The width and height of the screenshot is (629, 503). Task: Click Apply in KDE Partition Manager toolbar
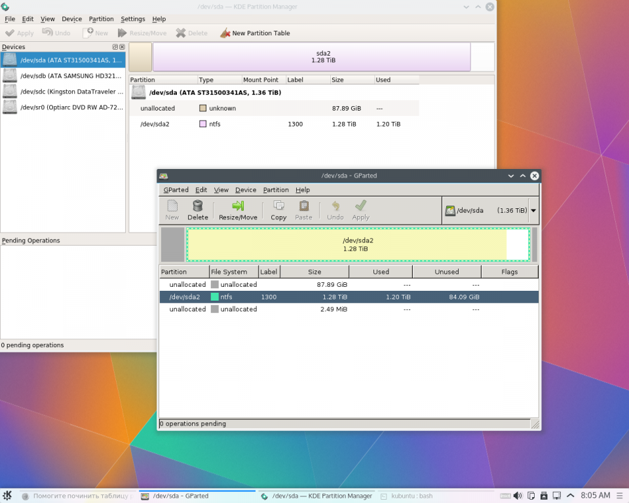[x=19, y=33]
